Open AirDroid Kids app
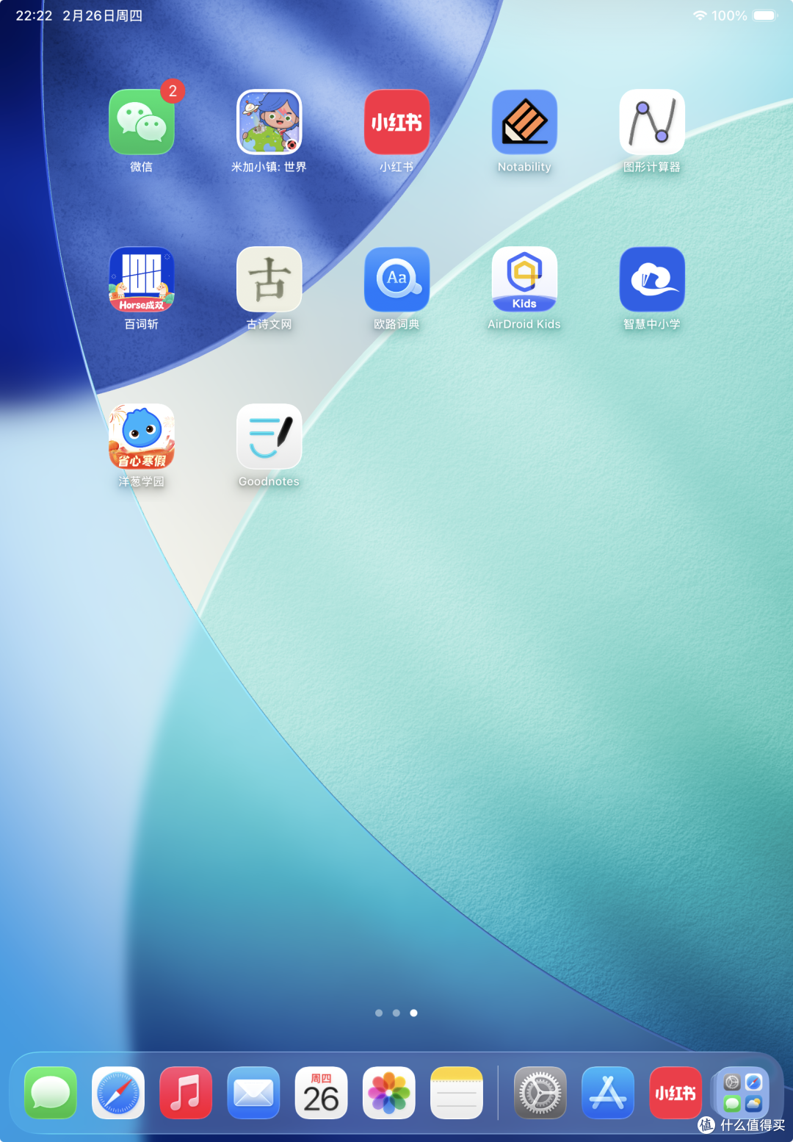This screenshot has width=793, height=1142. [x=524, y=279]
